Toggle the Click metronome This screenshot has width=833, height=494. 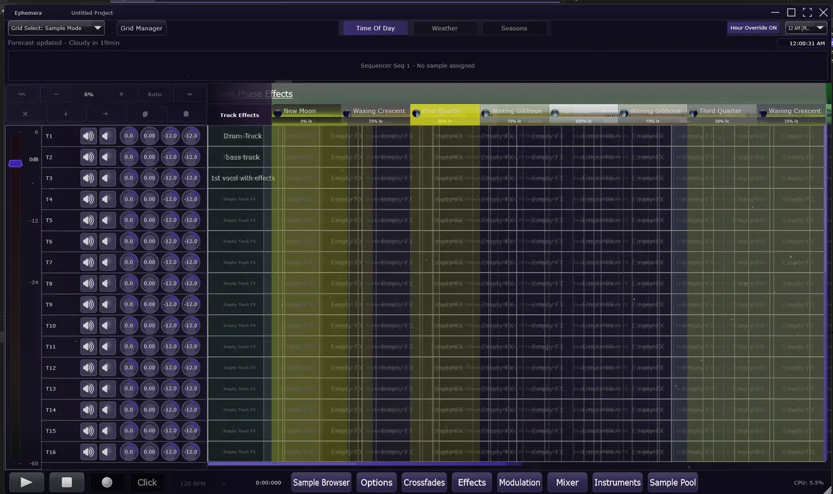[x=147, y=482]
